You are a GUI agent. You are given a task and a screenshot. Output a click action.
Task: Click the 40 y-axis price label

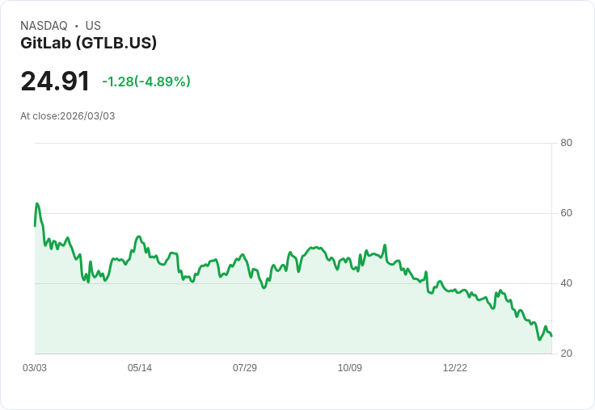coord(567,283)
